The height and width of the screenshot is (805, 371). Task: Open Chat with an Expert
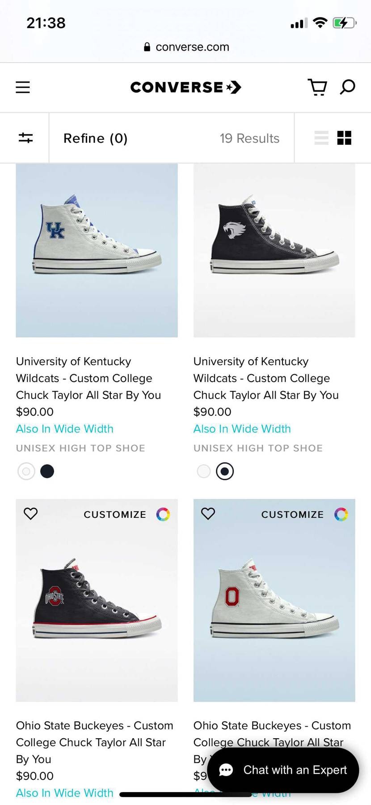283,770
